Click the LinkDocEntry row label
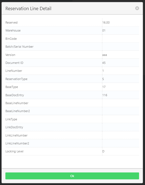Image resolution: width=145 pixels, height=185 pixels. pos(14,127)
